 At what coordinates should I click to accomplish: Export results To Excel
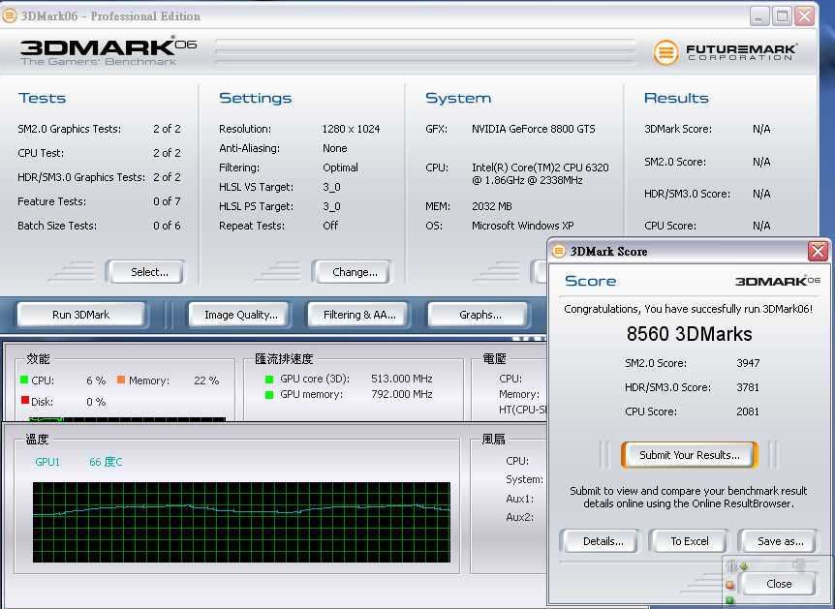689,541
